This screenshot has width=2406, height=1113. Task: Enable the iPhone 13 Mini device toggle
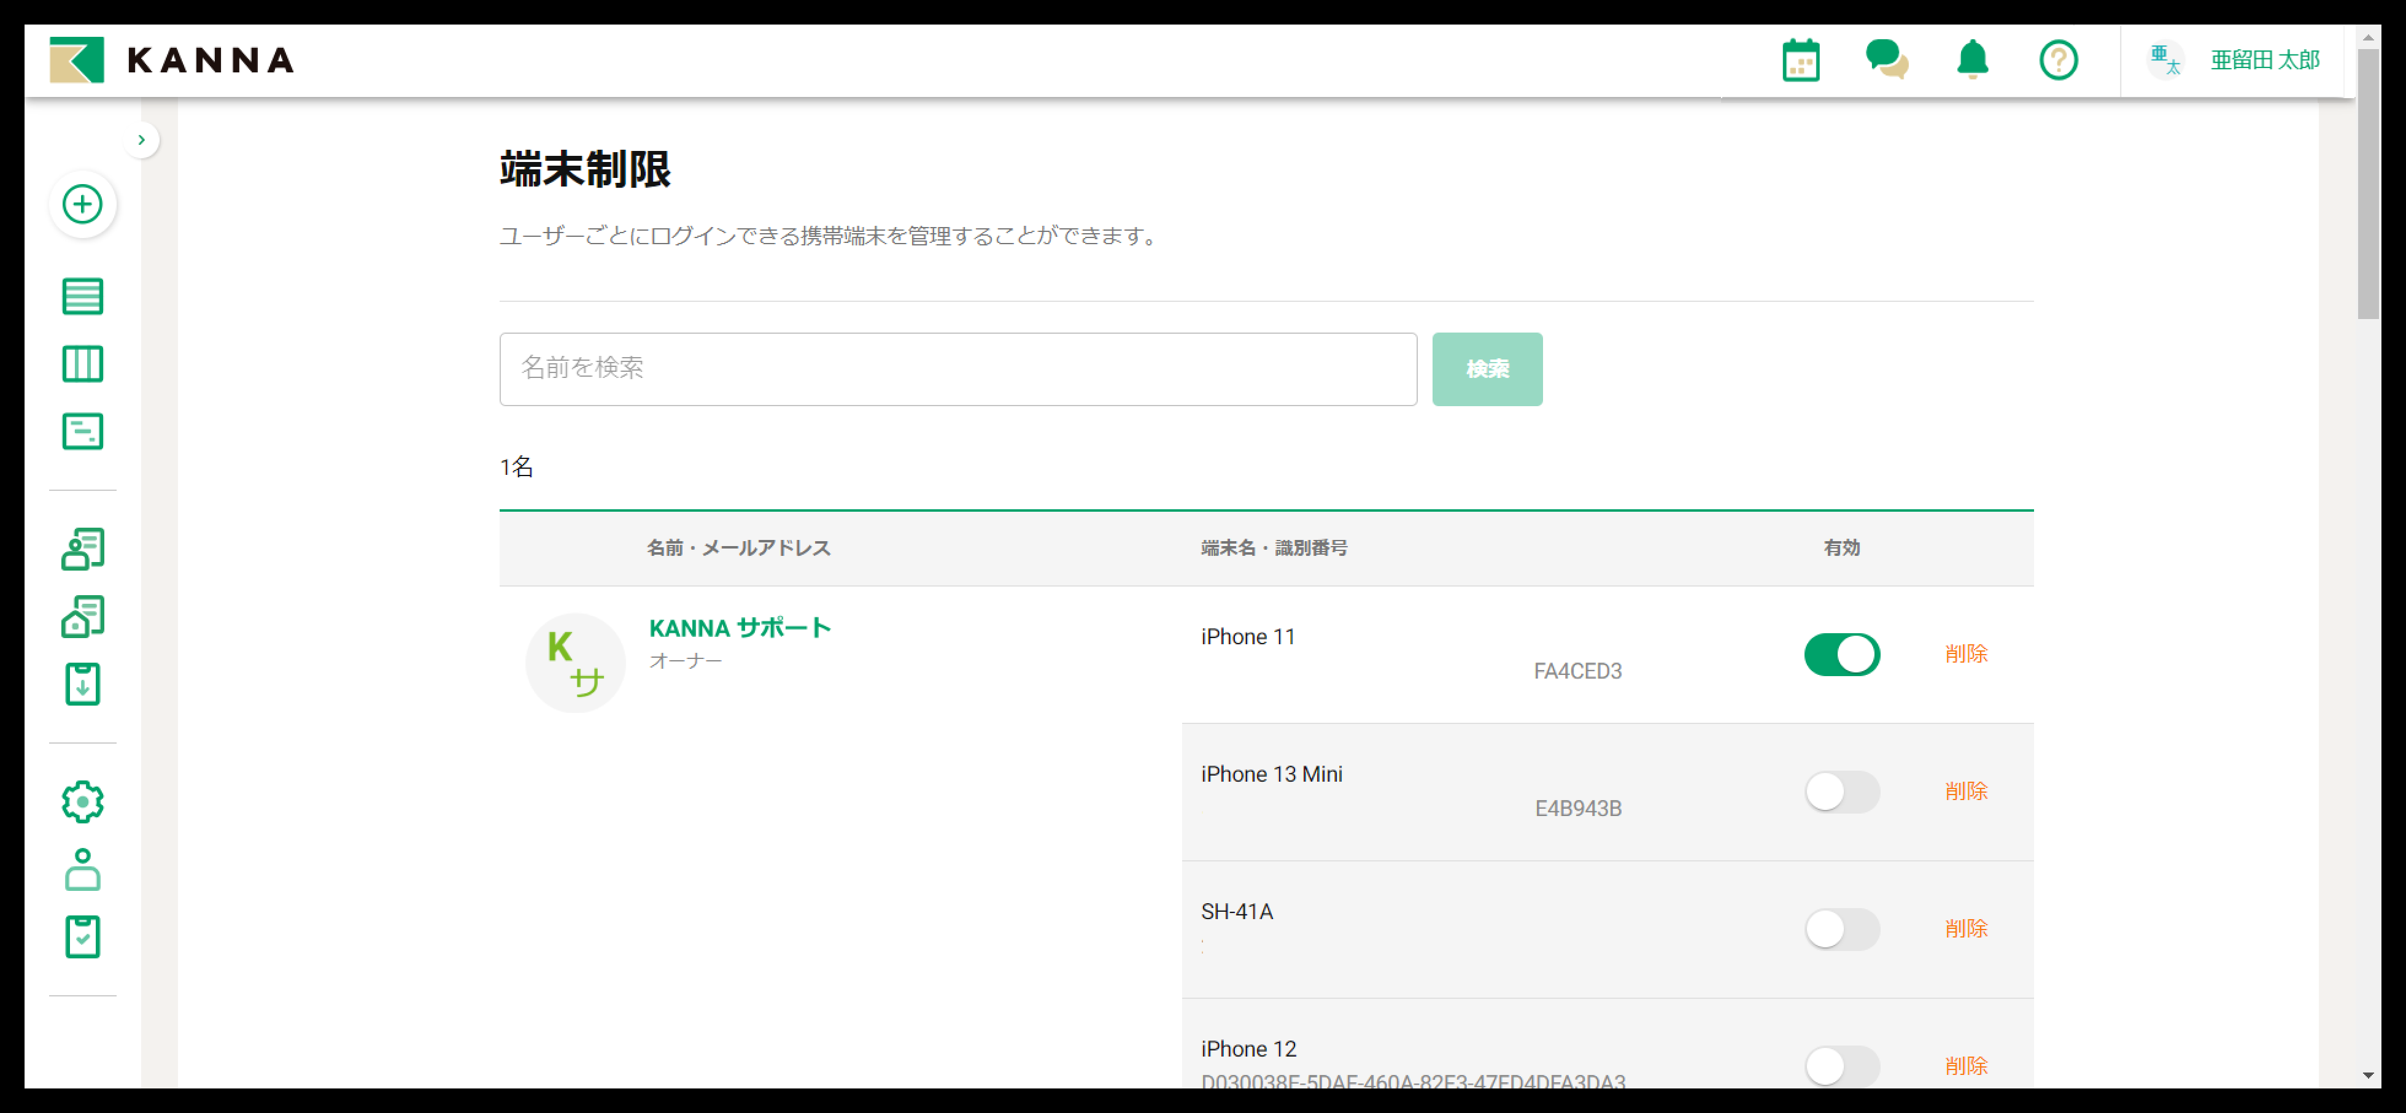pyautogui.click(x=1841, y=791)
